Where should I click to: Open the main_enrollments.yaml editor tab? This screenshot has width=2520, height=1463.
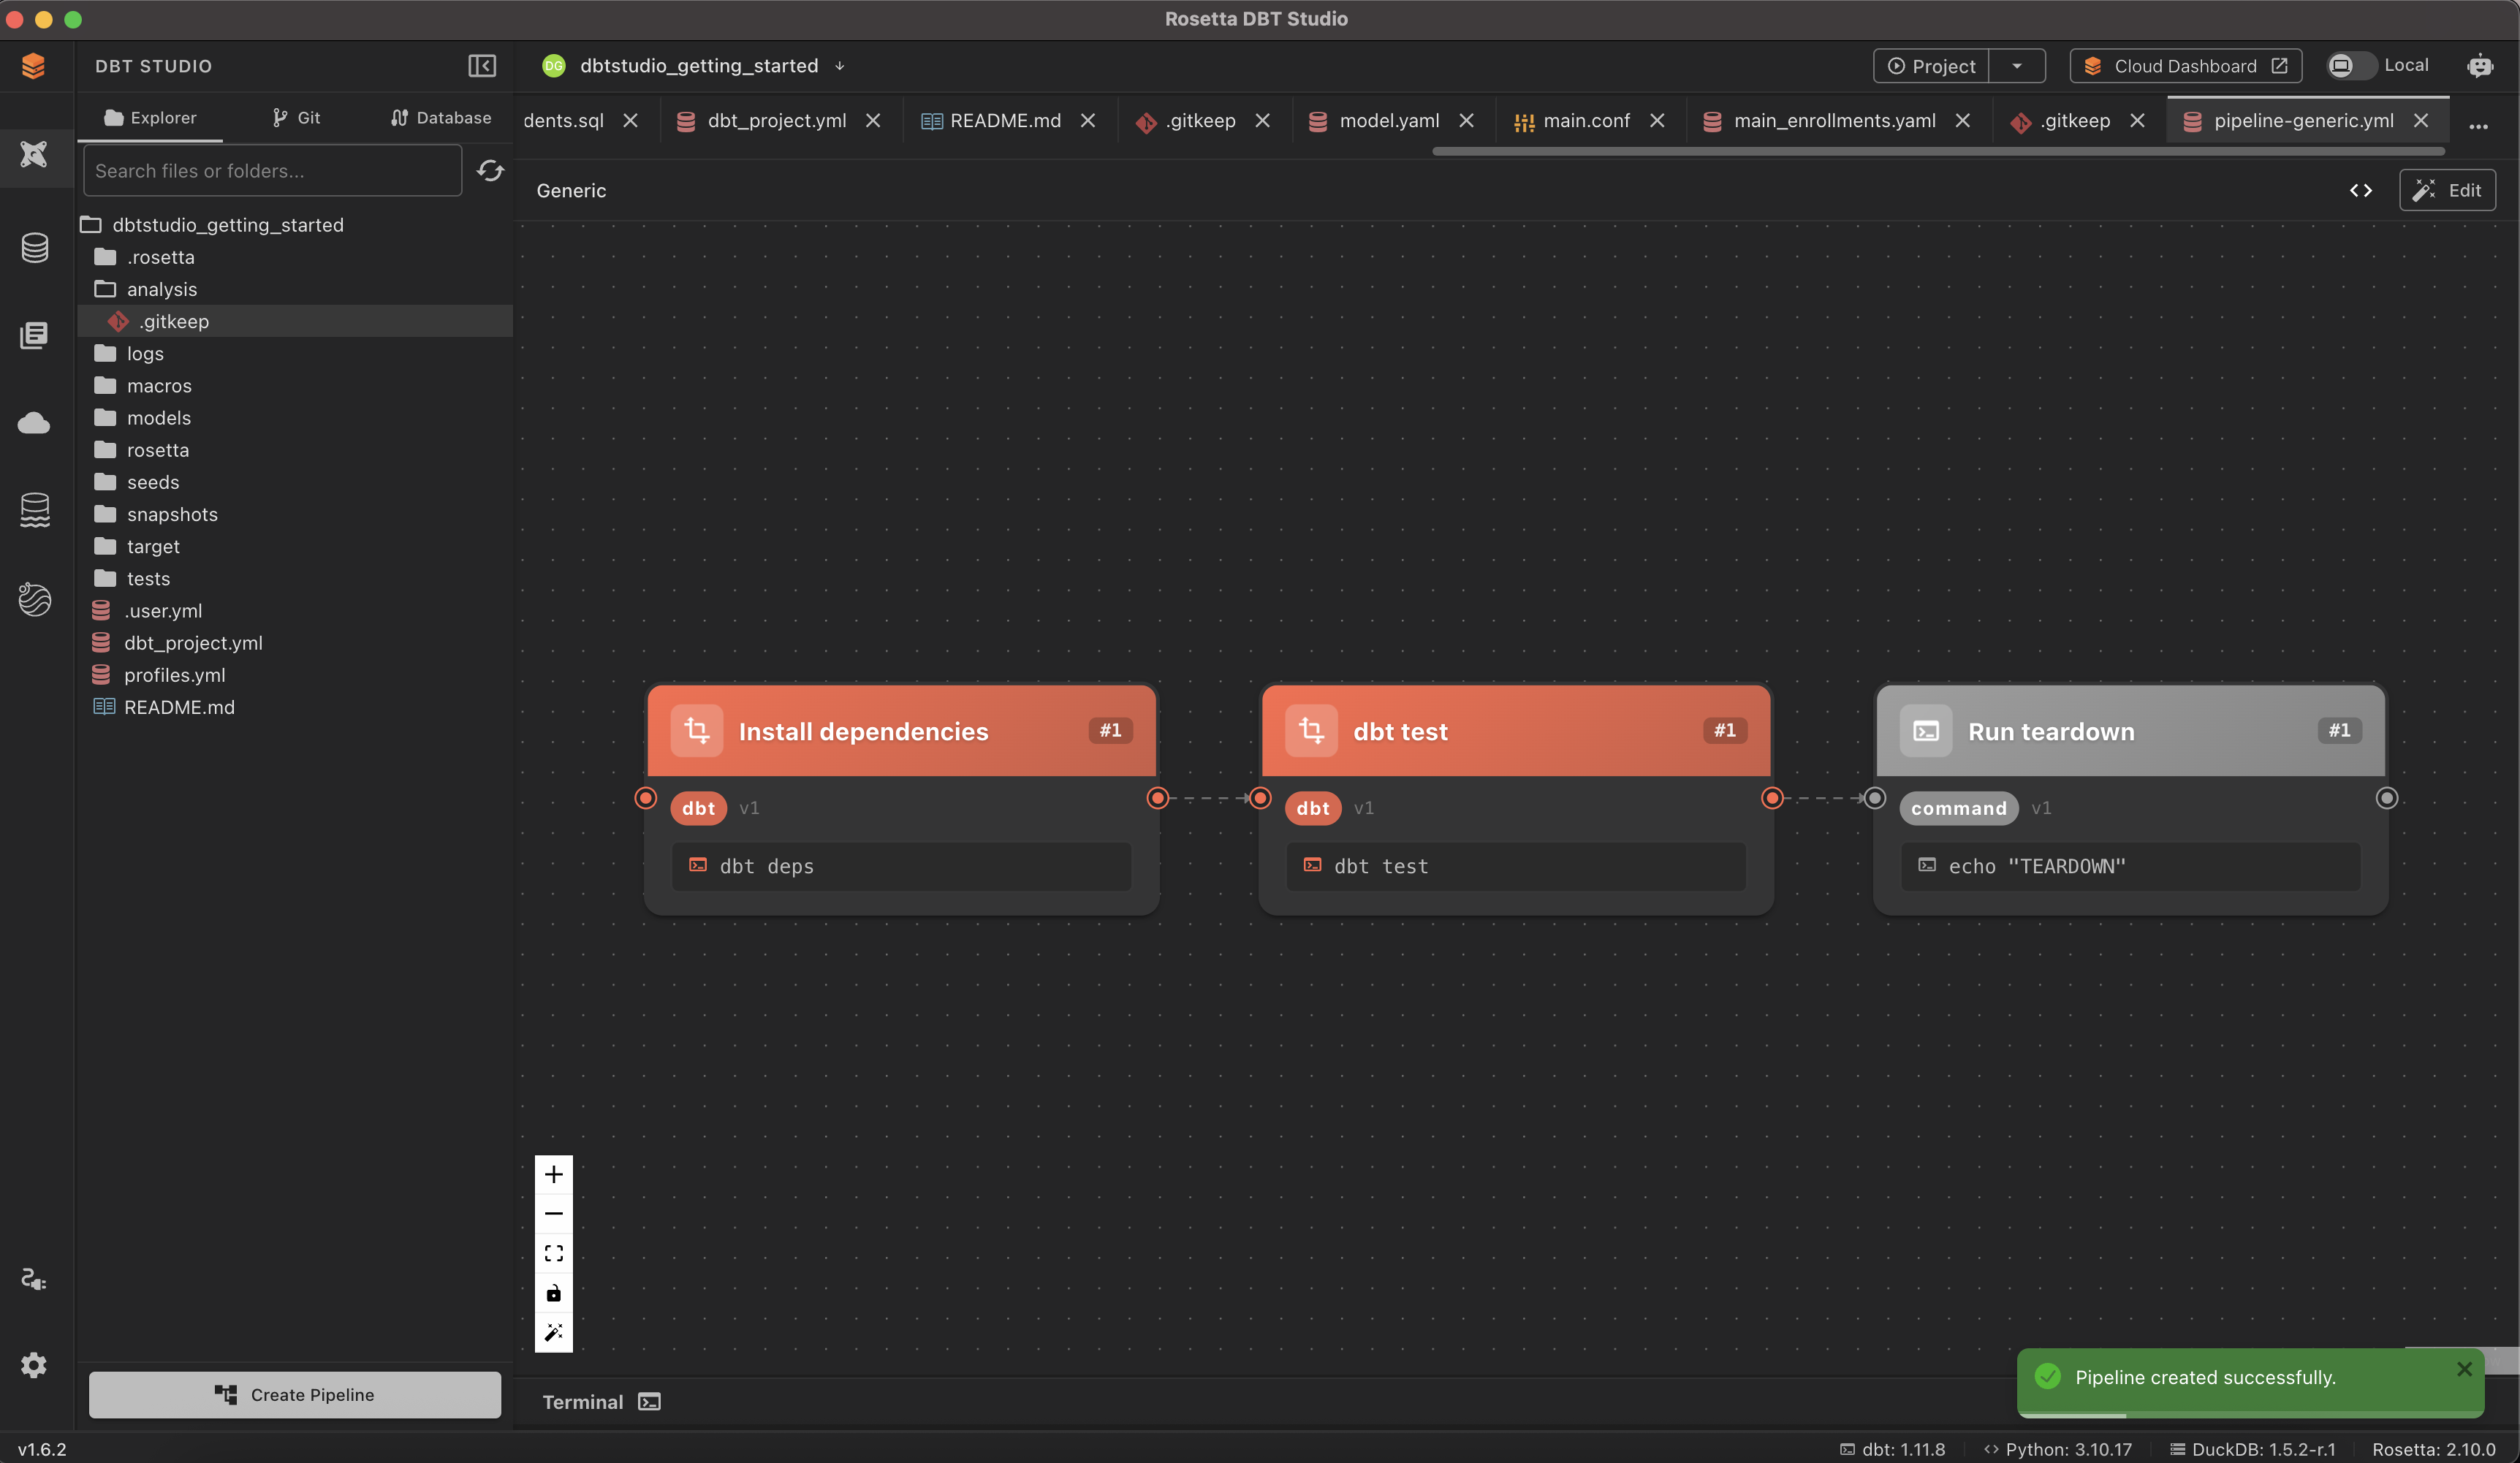coord(1834,121)
